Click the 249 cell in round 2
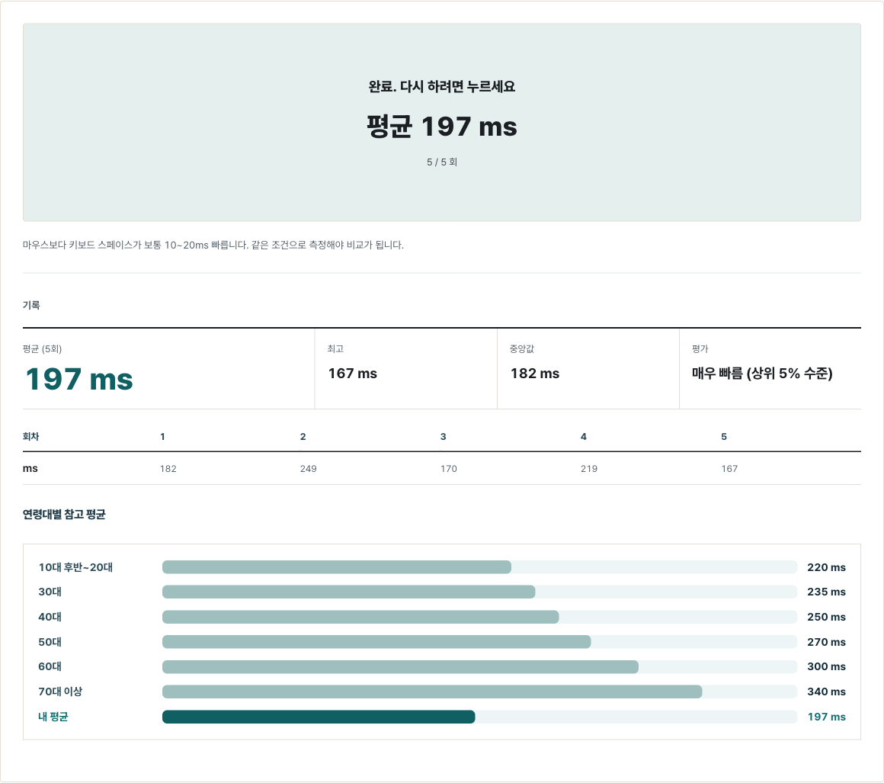The height and width of the screenshot is (783, 884). point(309,469)
